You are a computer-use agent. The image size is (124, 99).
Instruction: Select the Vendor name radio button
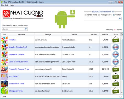(x=86, y=15)
